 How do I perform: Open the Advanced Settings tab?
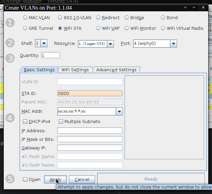pyautogui.click(x=116, y=70)
